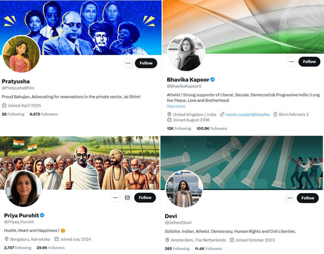Viewport: 324px width, 254px height.
Task: Follow Priya Purohit
Action: (145, 198)
